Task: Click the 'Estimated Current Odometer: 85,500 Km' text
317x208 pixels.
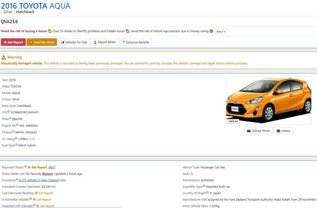Action: click(x=29, y=187)
